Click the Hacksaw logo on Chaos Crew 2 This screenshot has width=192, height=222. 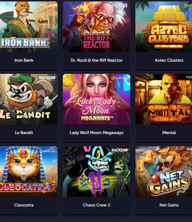coord(120,151)
